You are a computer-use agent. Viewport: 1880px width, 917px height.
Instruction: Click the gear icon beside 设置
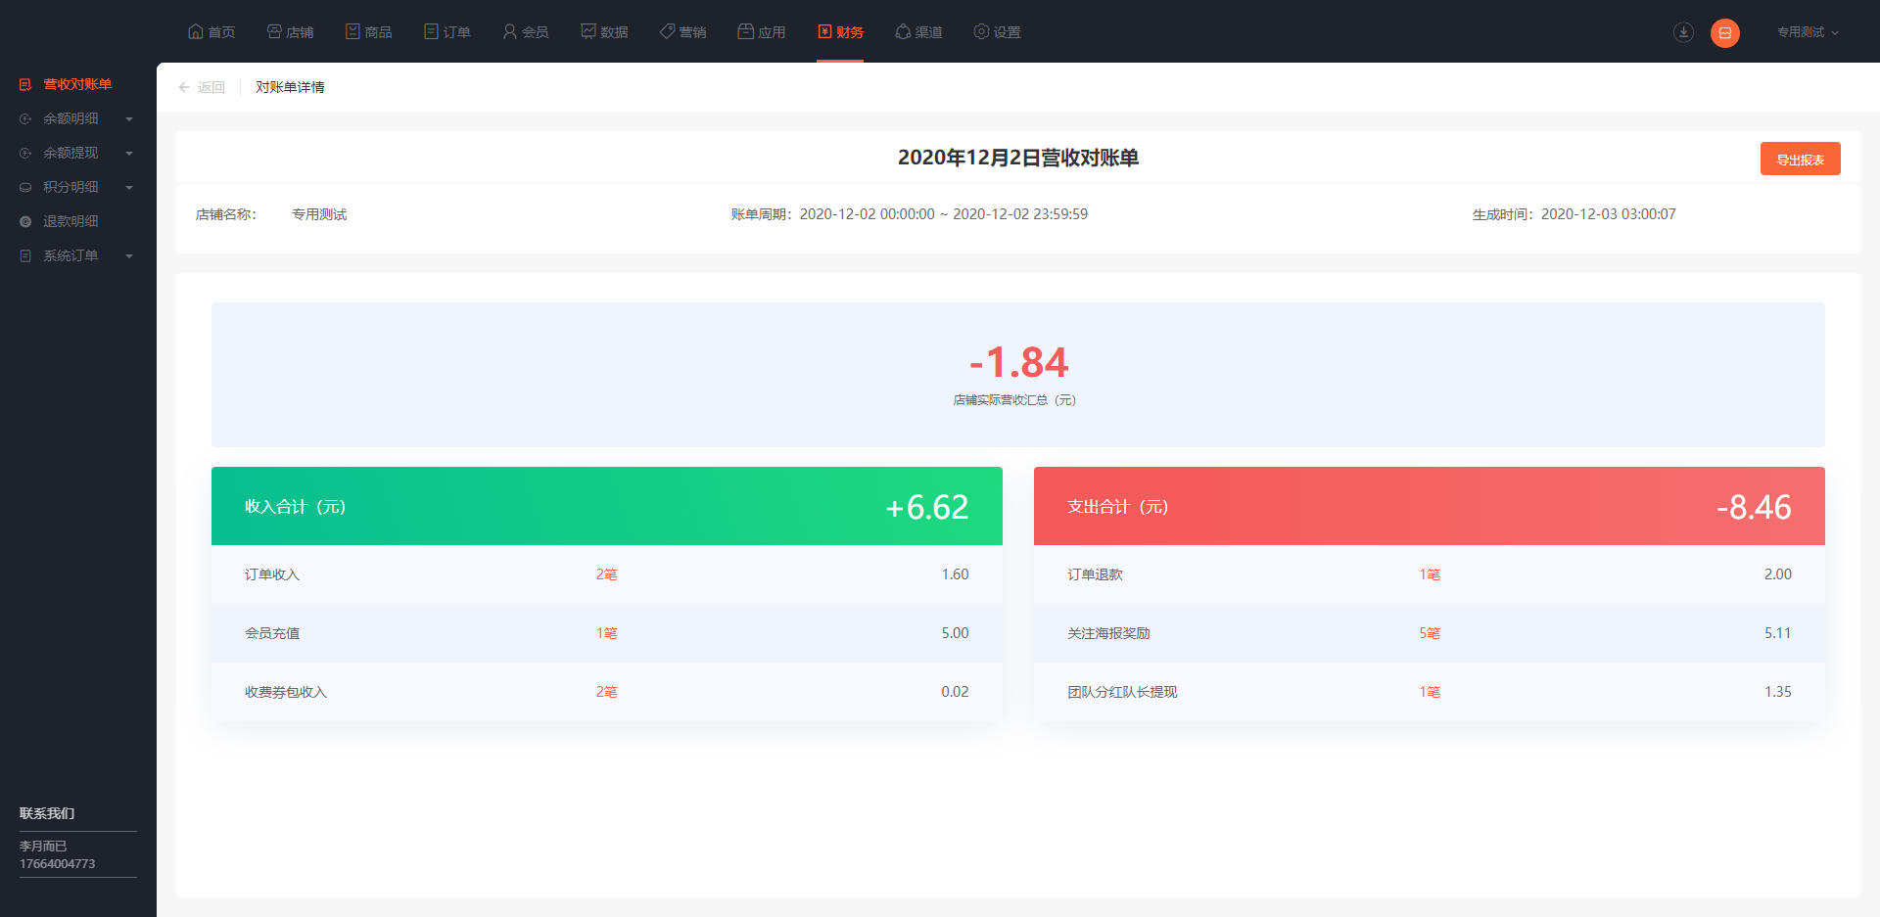[981, 31]
